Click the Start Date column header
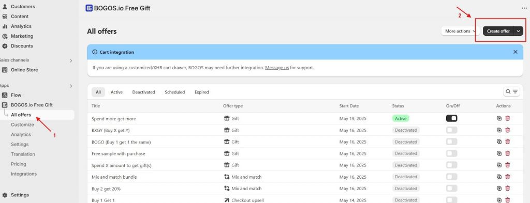Screen dimensions: 530x203 (349, 106)
